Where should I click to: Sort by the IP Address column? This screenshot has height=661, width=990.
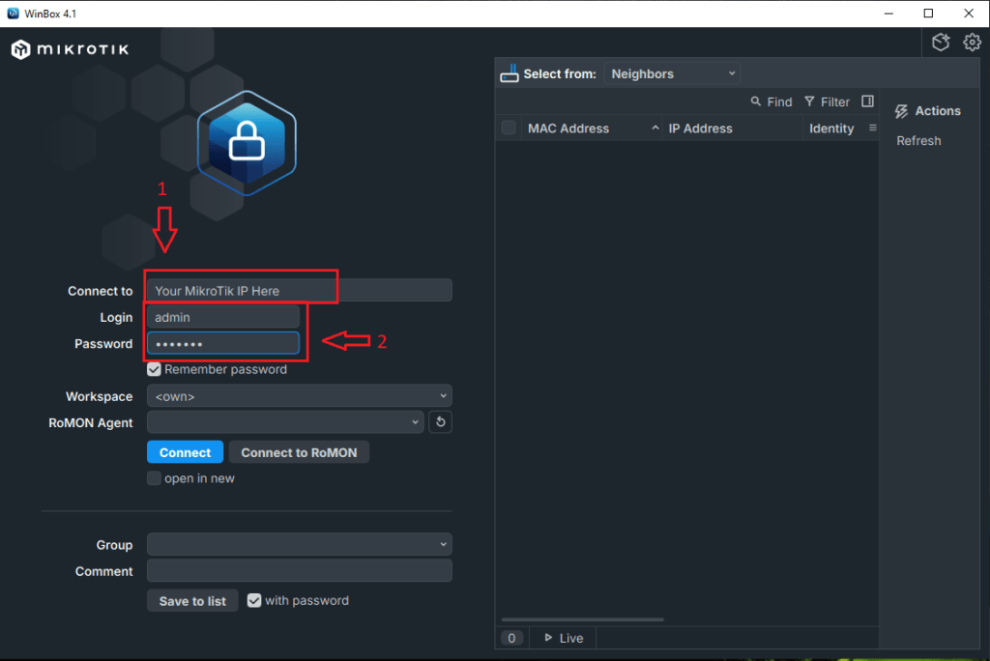click(x=700, y=129)
